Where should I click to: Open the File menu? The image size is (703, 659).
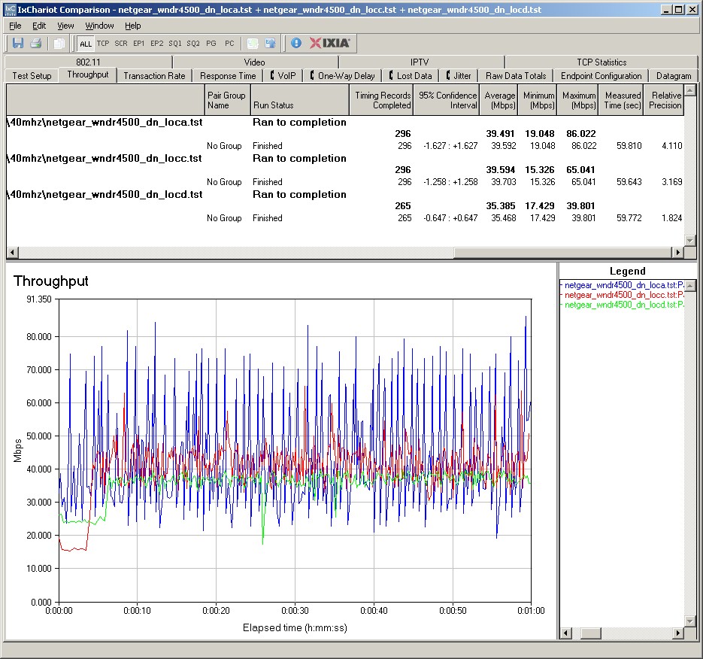[x=15, y=26]
